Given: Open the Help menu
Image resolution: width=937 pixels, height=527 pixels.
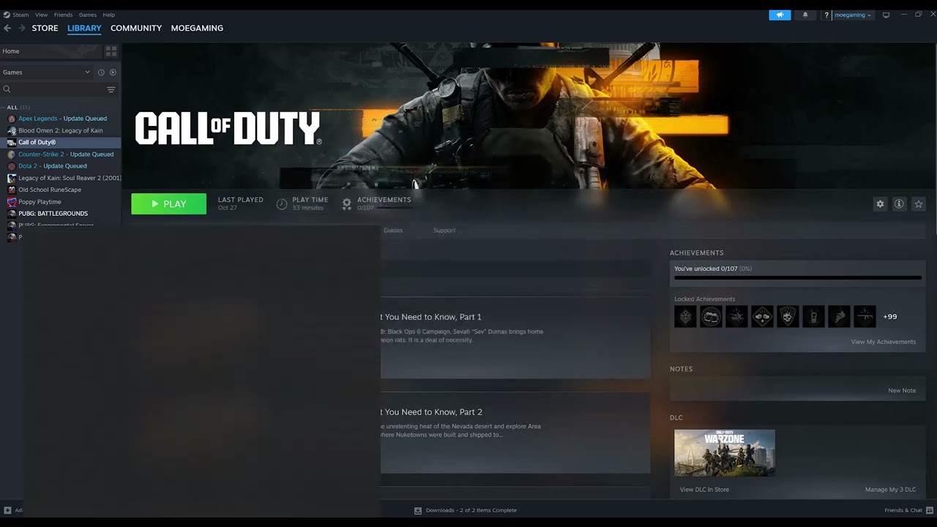Looking at the screenshot, I should click(x=108, y=15).
